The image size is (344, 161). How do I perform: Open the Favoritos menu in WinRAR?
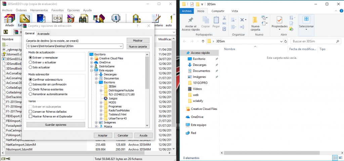click(x=57, y=10)
